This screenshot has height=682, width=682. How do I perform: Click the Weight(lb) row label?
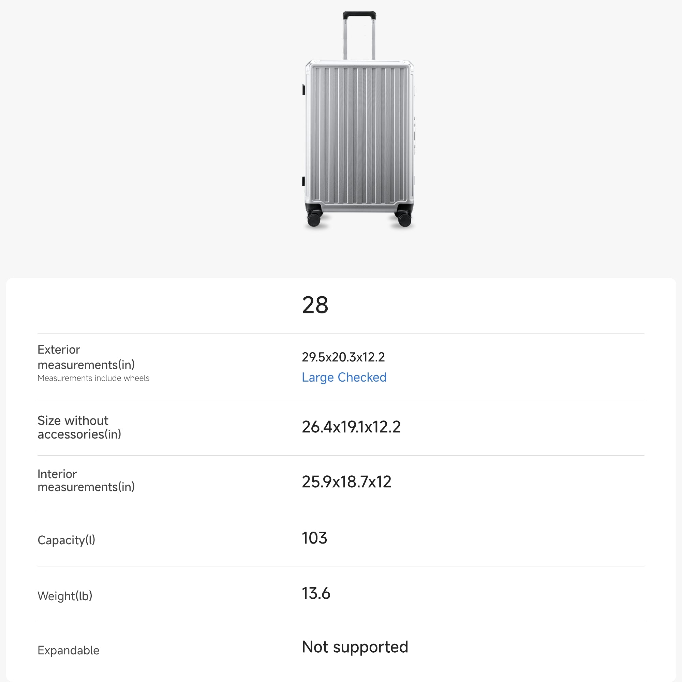tap(65, 596)
